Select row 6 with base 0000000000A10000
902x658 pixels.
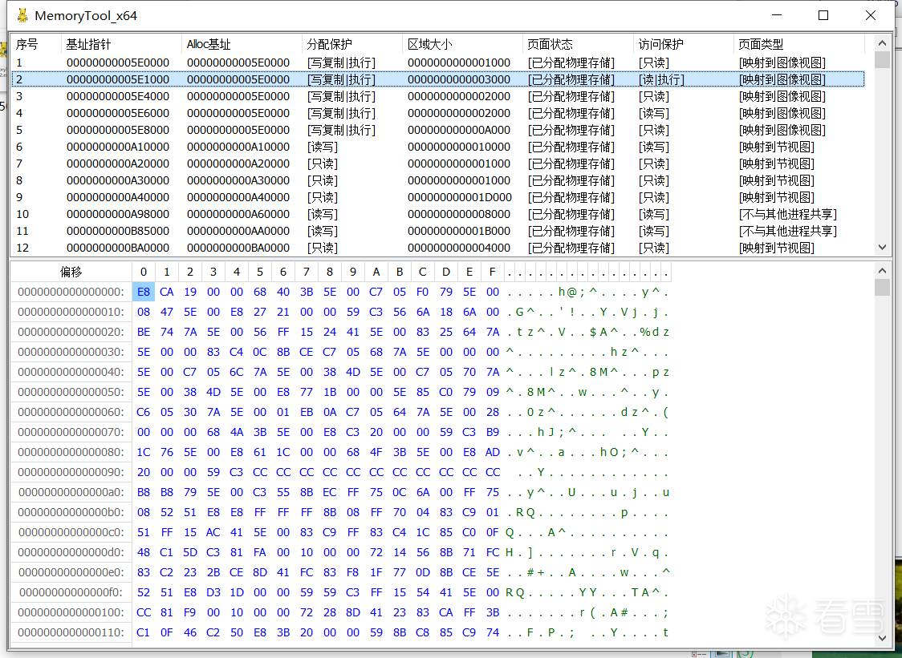pos(438,147)
